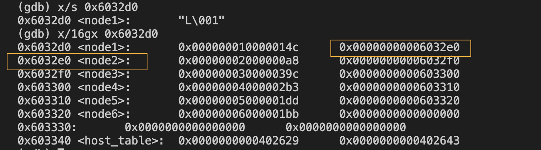Select node6 value 0x00000006000001bb
541x150 pixels.
[239, 115]
